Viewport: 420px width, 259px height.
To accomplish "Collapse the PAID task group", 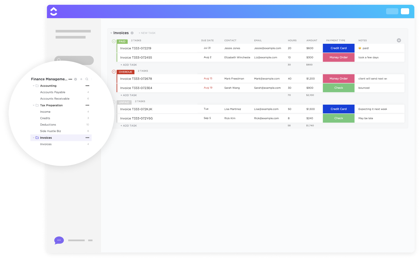I will point(113,41).
